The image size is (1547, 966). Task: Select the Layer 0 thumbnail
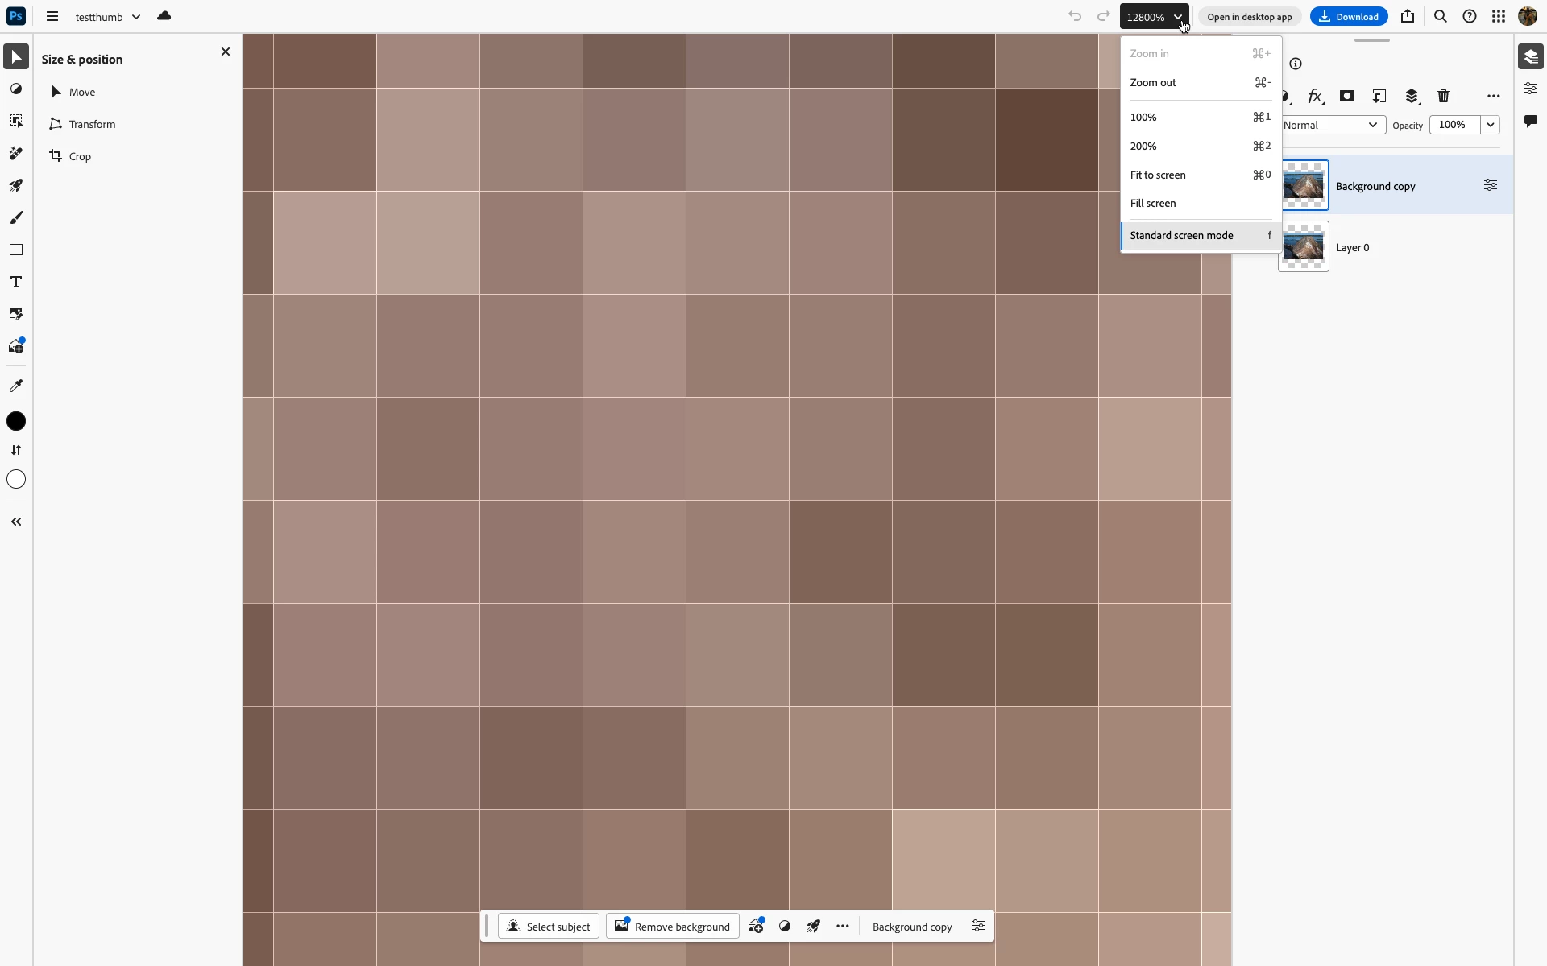pyautogui.click(x=1303, y=247)
